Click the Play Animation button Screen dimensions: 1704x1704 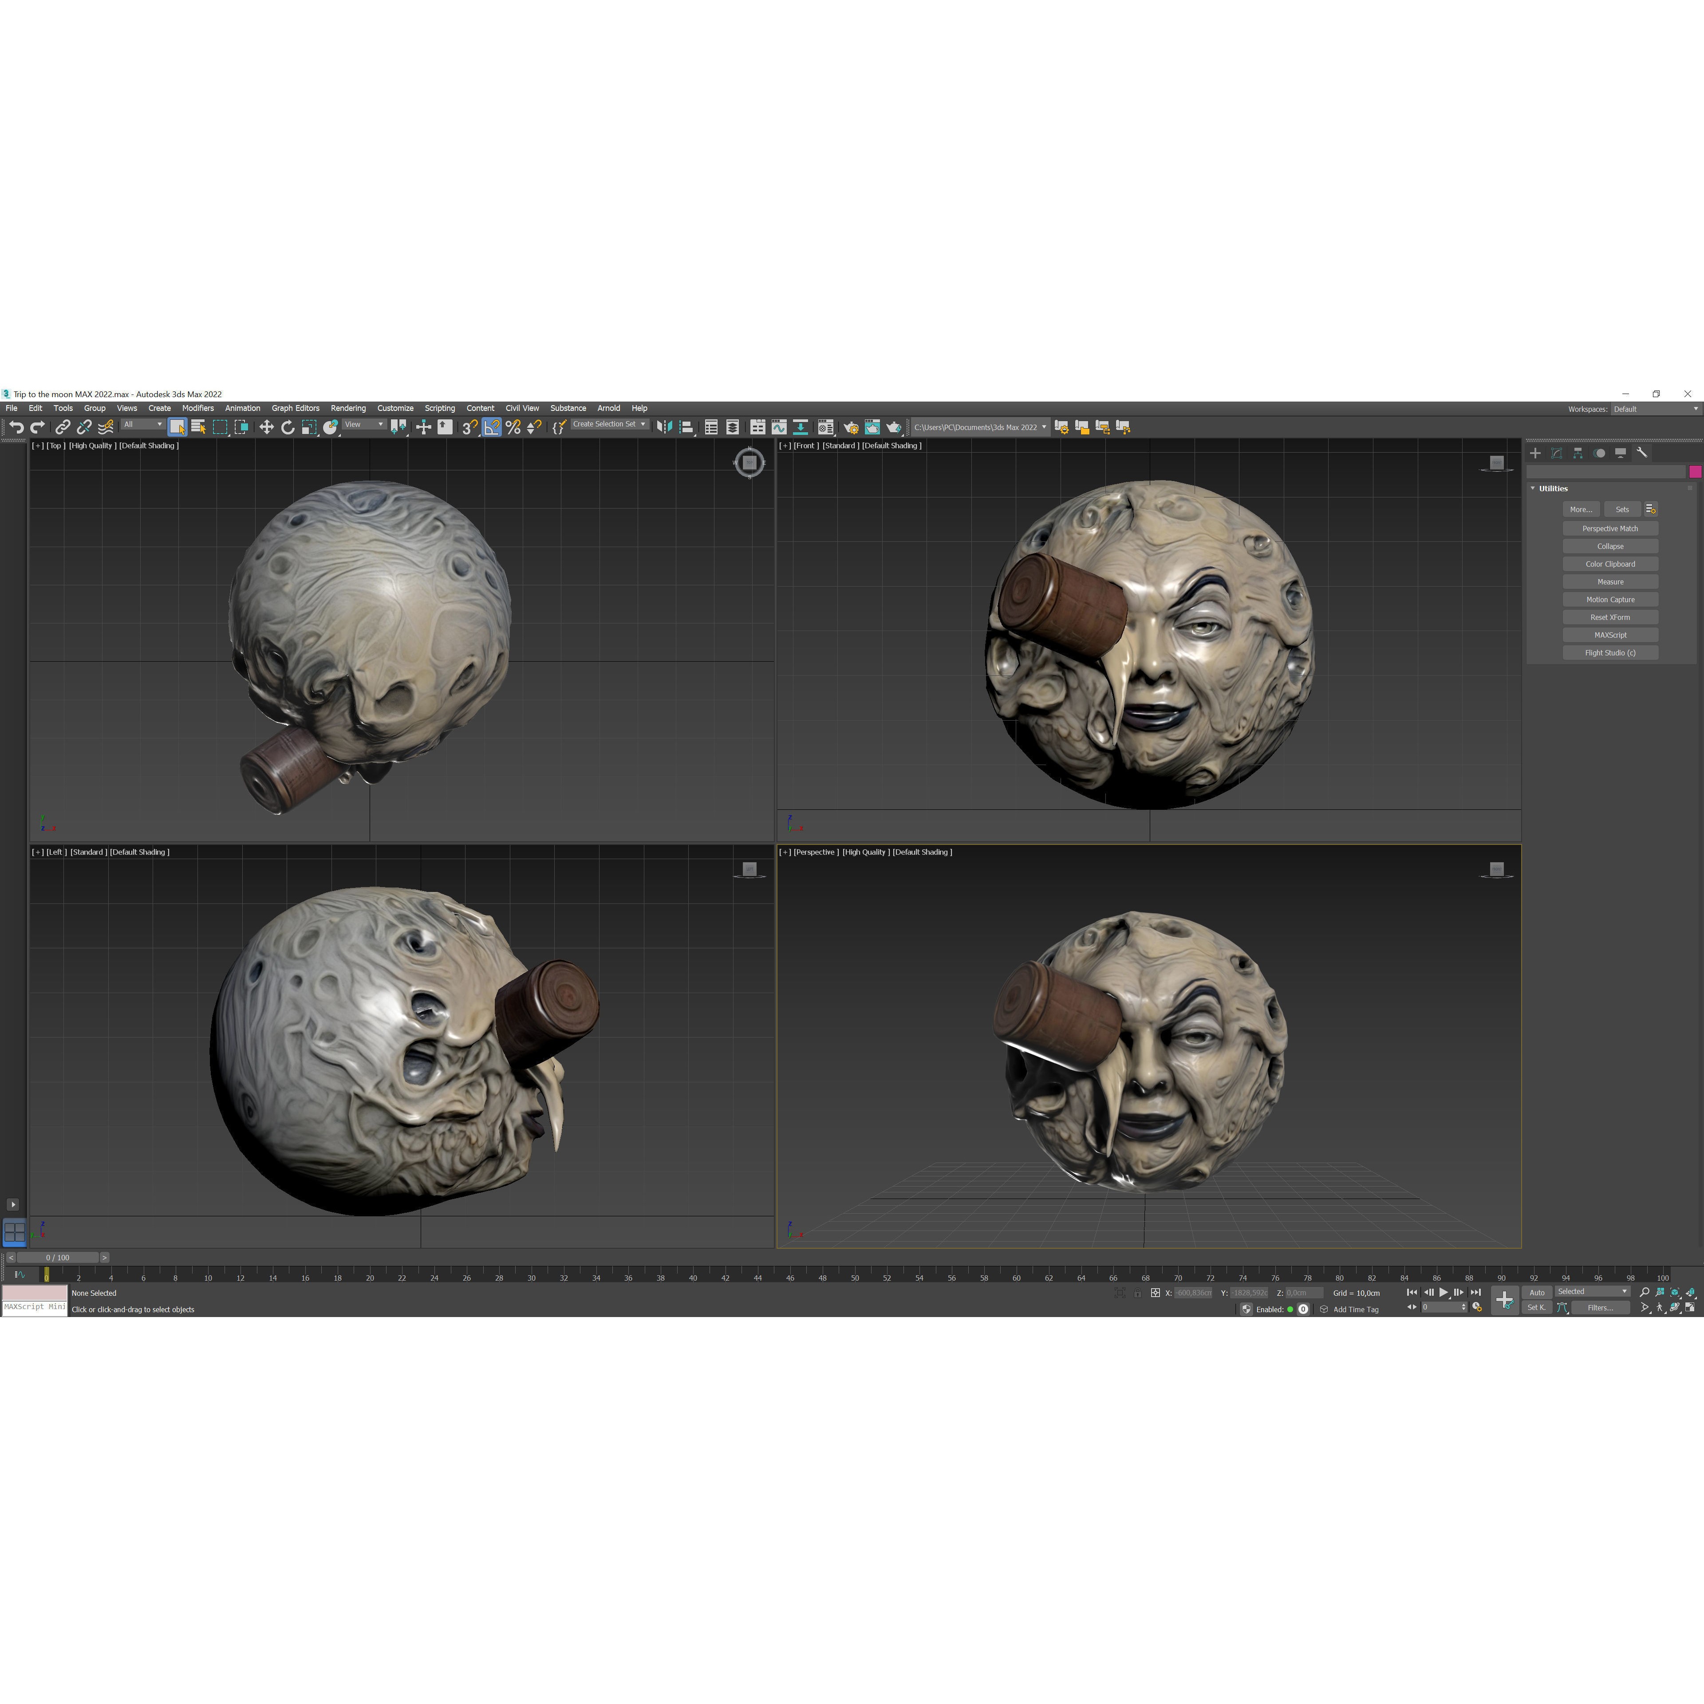[1444, 1293]
